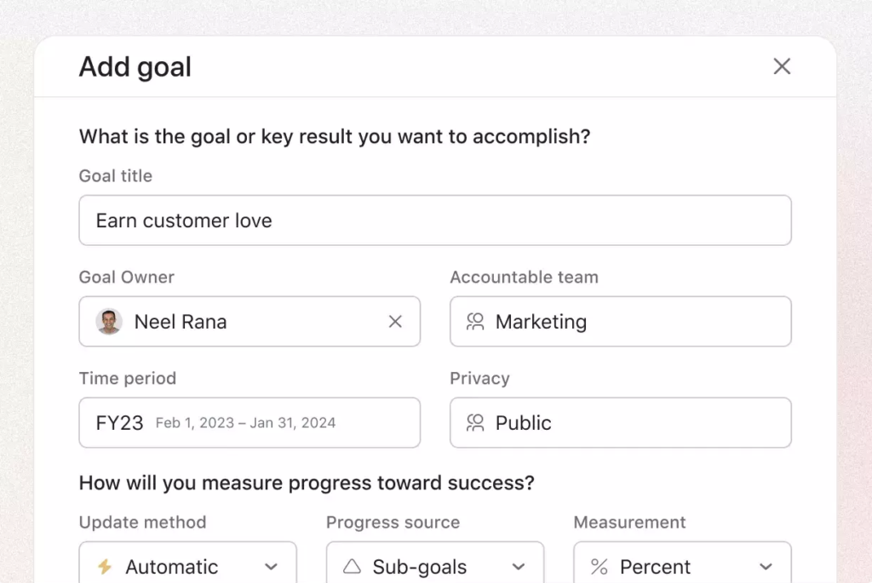Screen dimensions: 872x583
Task: Clear Neel Rana from Goal Owner
Action: pyautogui.click(x=395, y=321)
